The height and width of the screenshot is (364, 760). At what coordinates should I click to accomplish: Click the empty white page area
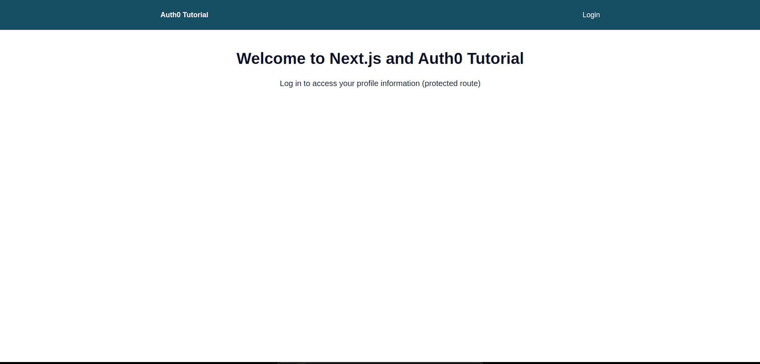pos(380,218)
